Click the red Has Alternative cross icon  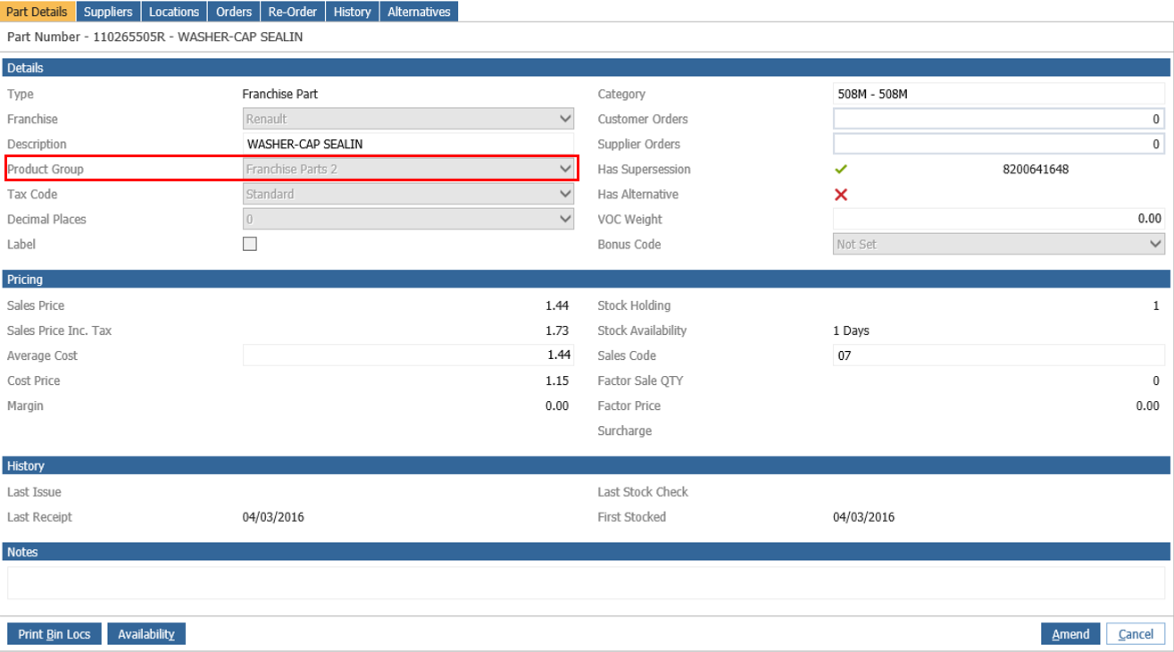click(x=840, y=194)
